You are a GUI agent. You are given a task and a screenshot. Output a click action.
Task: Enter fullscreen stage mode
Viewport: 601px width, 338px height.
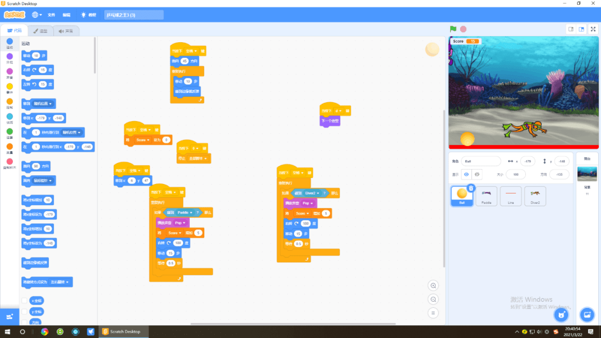(x=593, y=29)
